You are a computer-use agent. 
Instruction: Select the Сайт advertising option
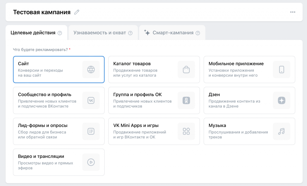pos(59,69)
